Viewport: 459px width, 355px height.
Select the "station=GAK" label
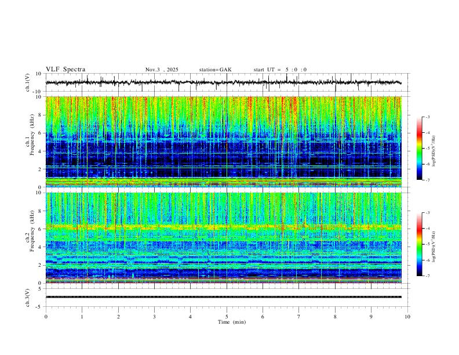pos(215,70)
